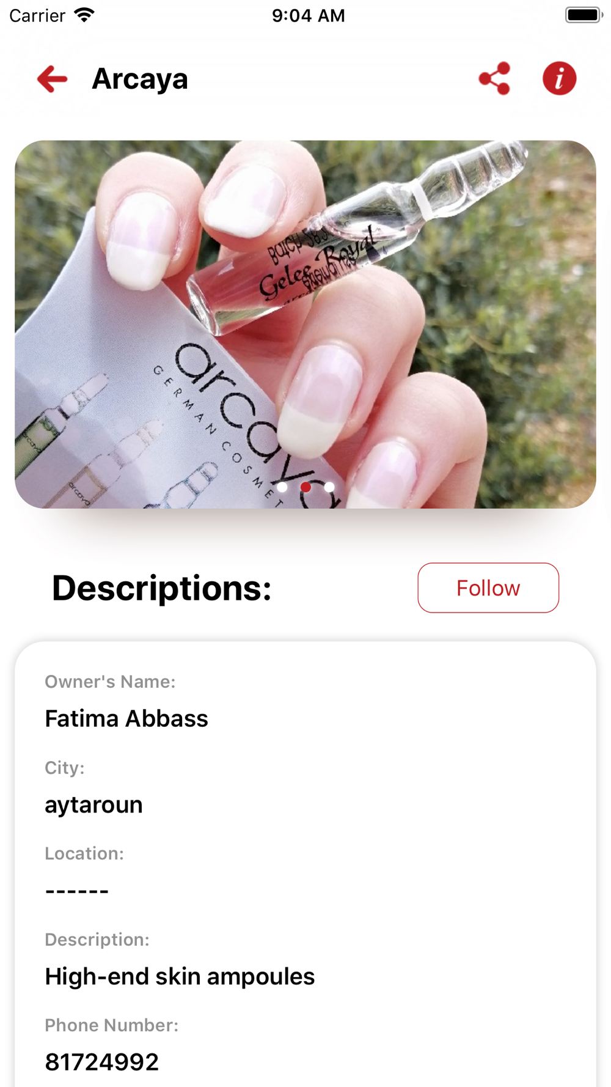
Task: Follow the Arcaya shop
Action: (x=488, y=588)
